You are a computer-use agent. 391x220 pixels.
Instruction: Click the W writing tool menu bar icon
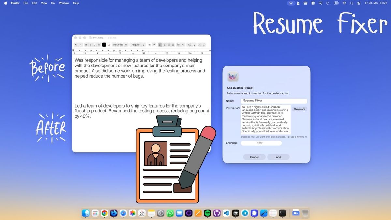point(291,3)
